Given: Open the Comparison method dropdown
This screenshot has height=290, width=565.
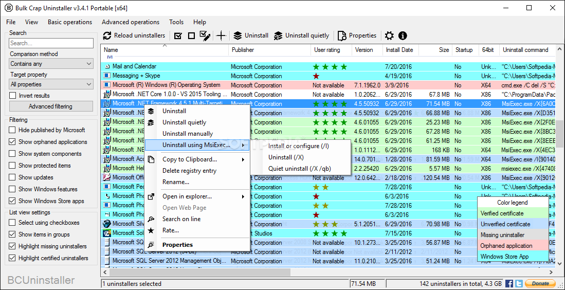Looking at the screenshot, I should click(51, 64).
